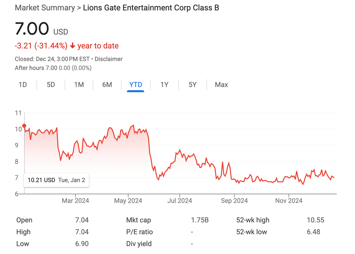Select the 1D time range tab
Screen dimensions: 355x254
point(23,85)
